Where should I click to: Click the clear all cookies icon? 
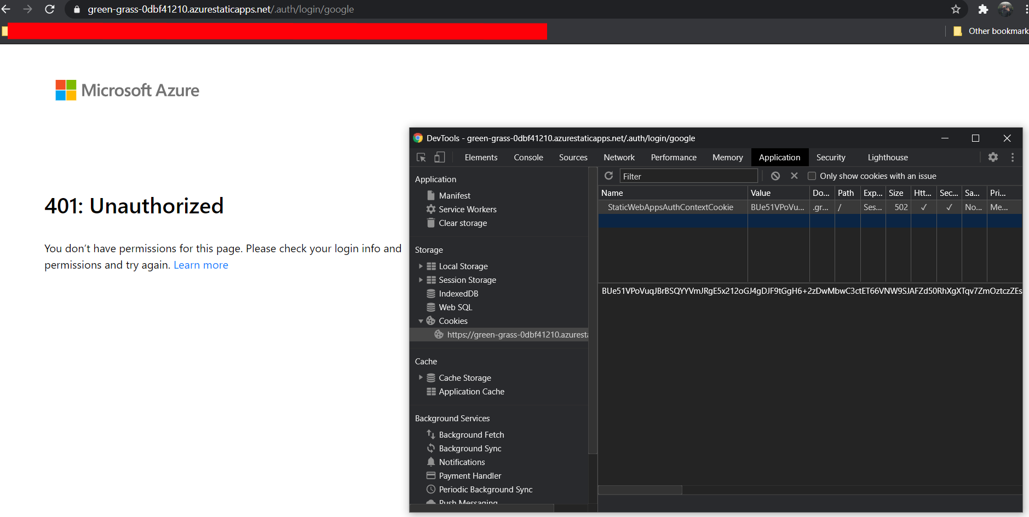pos(775,176)
